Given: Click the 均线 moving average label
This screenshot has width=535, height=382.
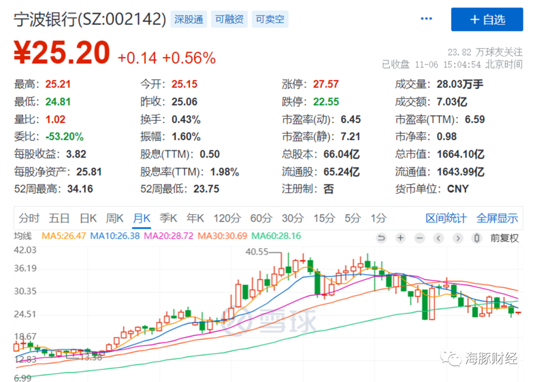Looking at the screenshot, I should coord(22,236).
